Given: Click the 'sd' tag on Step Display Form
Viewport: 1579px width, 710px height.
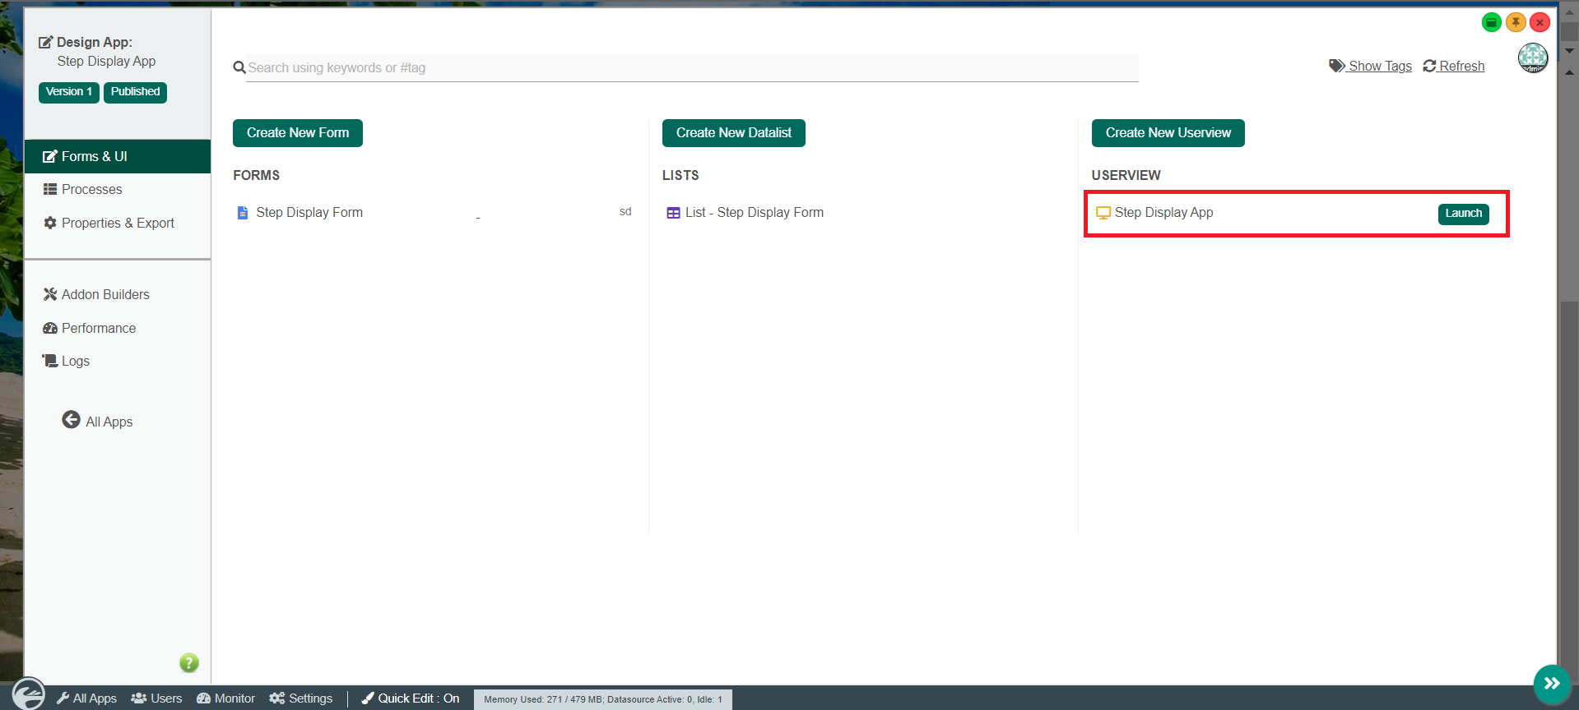Looking at the screenshot, I should 625,212.
